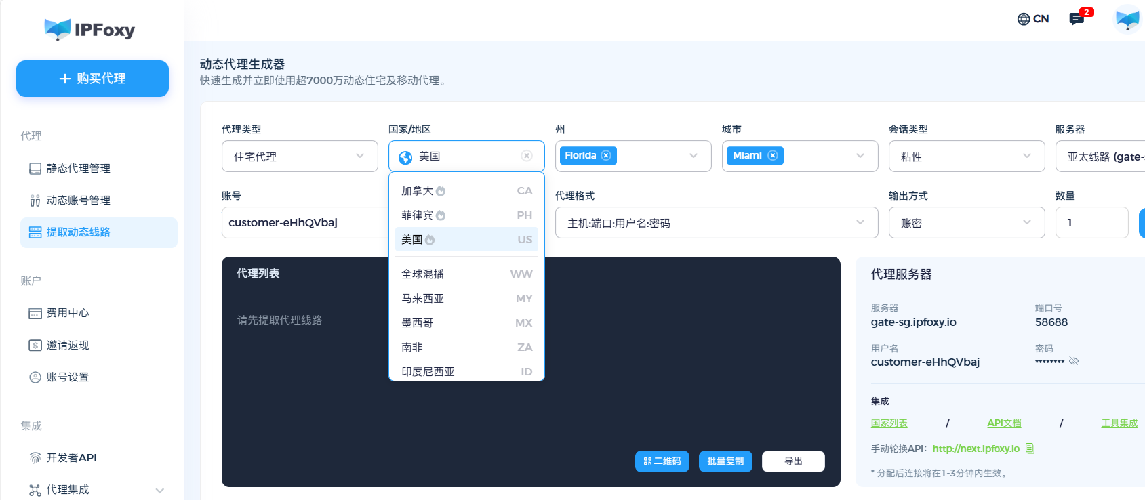The height and width of the screenshot is (500, 1145).
Task: Click the 批量复制 button
Action: coord(725,461)
